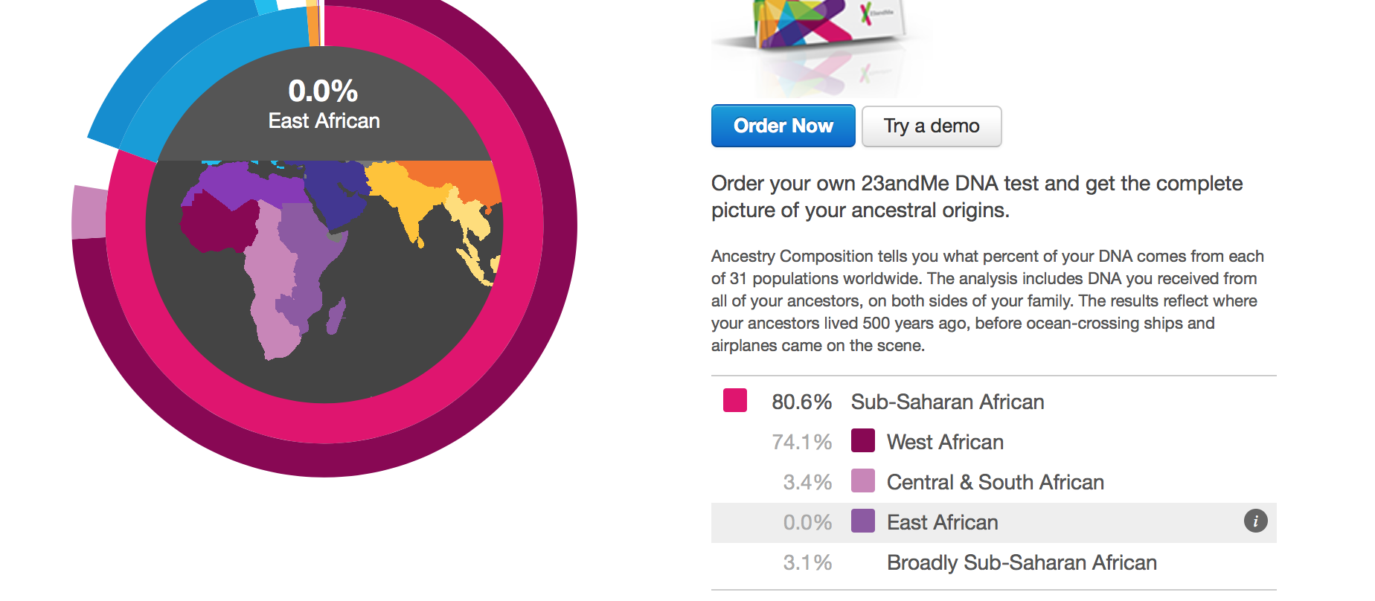Click the East African purple swatch
This screenshot has width=1375, height=601.
coord(862,521)
